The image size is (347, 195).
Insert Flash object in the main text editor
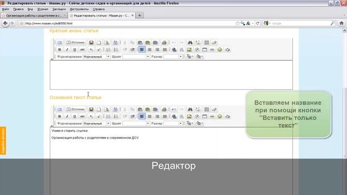point(197,116)
